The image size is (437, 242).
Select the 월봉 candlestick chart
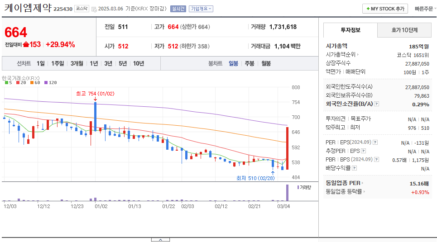click(x=266, y=63)
